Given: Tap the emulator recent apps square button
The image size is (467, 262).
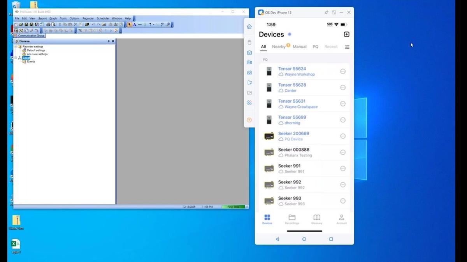Looking at the screenshot, I should [x=331, y=239].
